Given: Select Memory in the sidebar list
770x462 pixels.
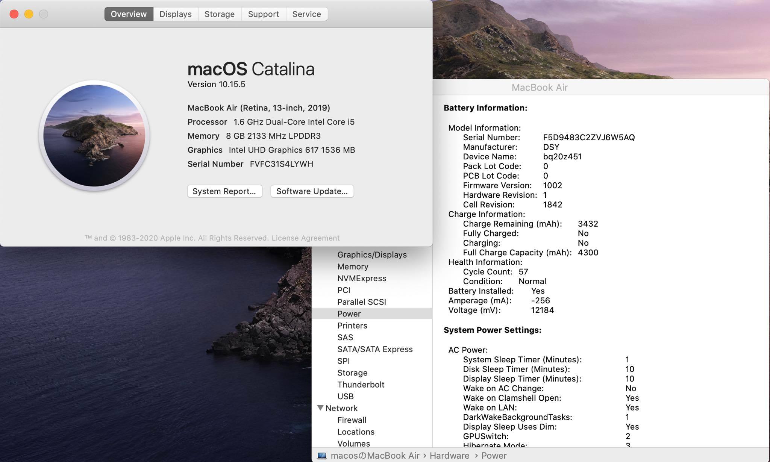Looking at the screenshot, I should coord(352,267).
